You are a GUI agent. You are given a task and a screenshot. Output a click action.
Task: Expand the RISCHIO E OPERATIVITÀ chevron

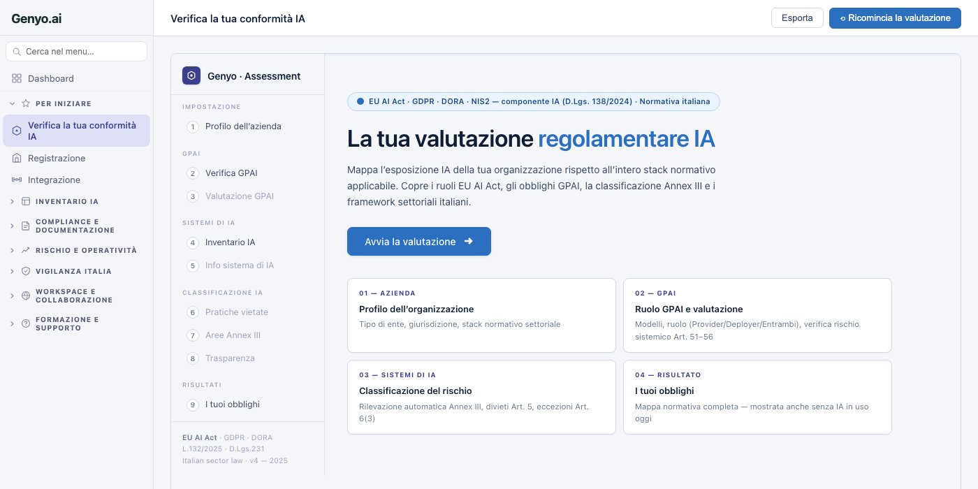tap(12, 250)
